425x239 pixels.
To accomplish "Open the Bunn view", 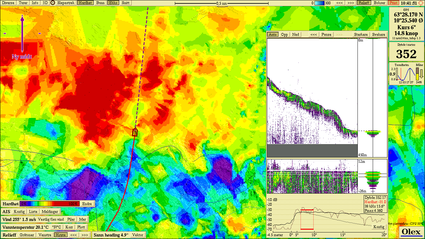I will pyautogui.click(x=100, y=3).
